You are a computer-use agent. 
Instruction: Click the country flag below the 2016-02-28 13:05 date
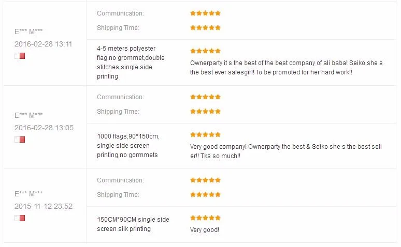coord(20,140)
